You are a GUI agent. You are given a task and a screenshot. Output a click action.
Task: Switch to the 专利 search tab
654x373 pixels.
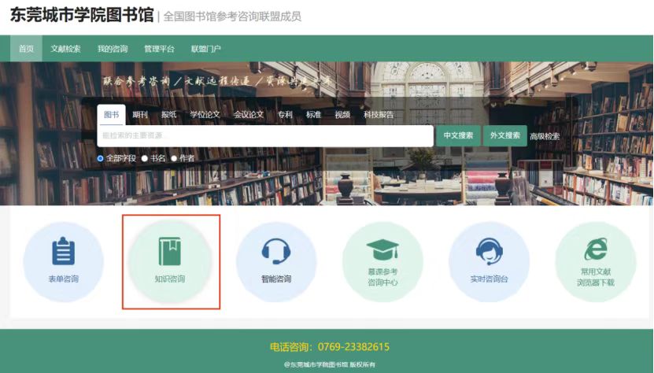click(x=285, y=115)
